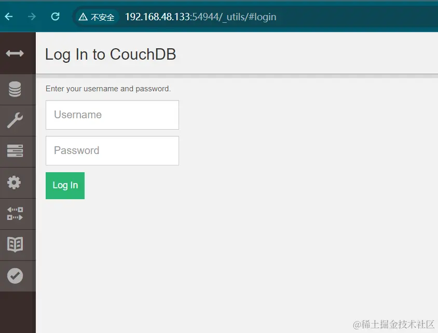Screen dimensions: 438x333
Task: Open the Databases icon in sidebar
Action: 15,89
